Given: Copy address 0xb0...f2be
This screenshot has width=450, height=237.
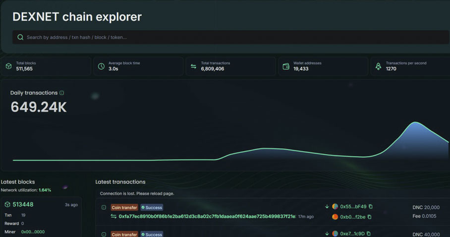Looking at the screenshot, I should coord(369,217).
